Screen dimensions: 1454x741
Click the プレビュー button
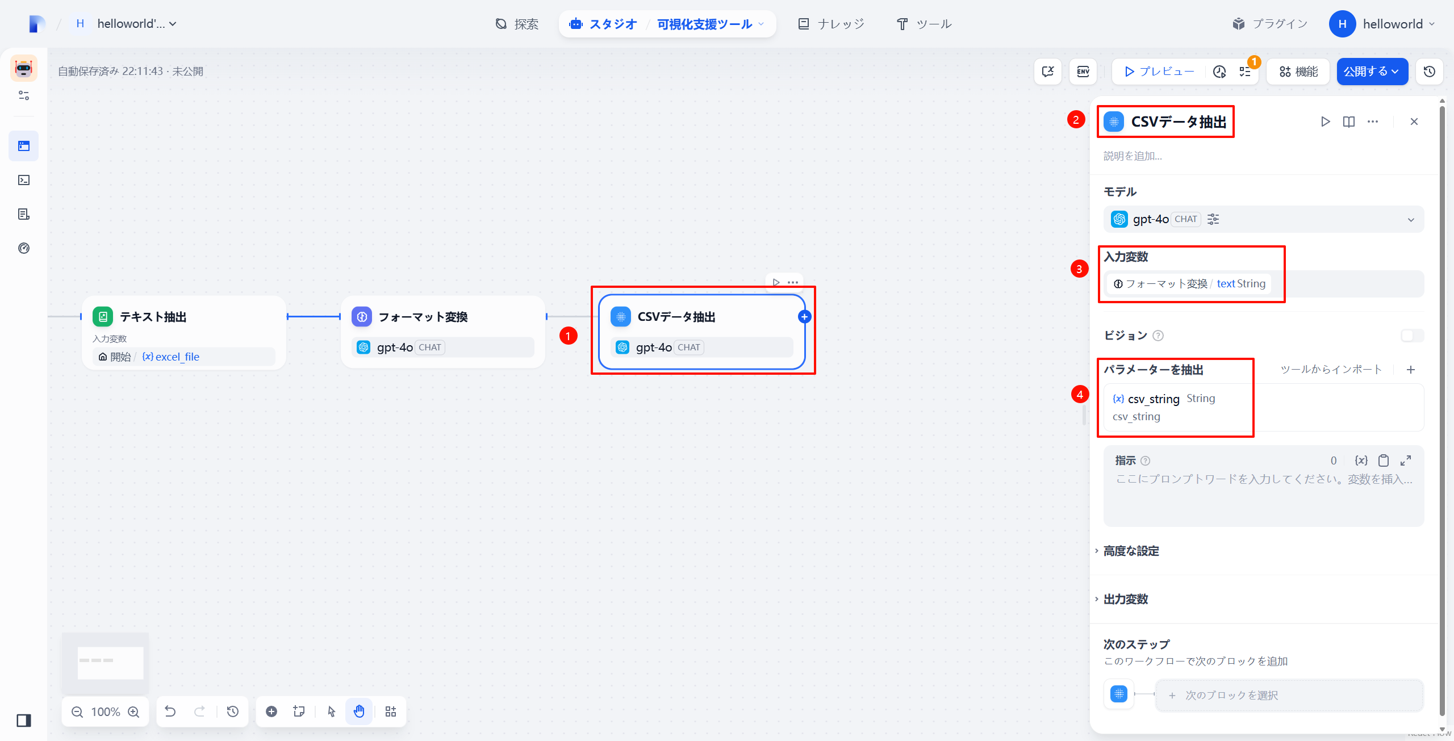1159,72
